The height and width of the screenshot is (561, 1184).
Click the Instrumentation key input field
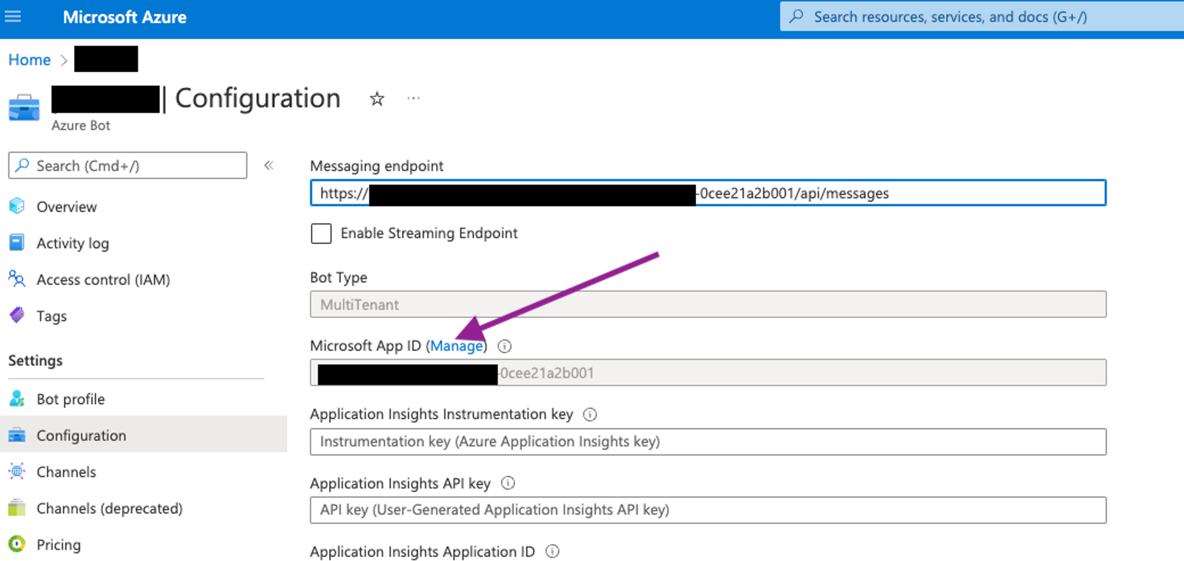pyautogui.click(x=708, y=441)
